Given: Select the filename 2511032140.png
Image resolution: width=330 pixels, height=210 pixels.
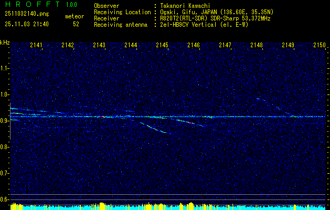Looking at the screenshot, I should [x=27, y=14].
